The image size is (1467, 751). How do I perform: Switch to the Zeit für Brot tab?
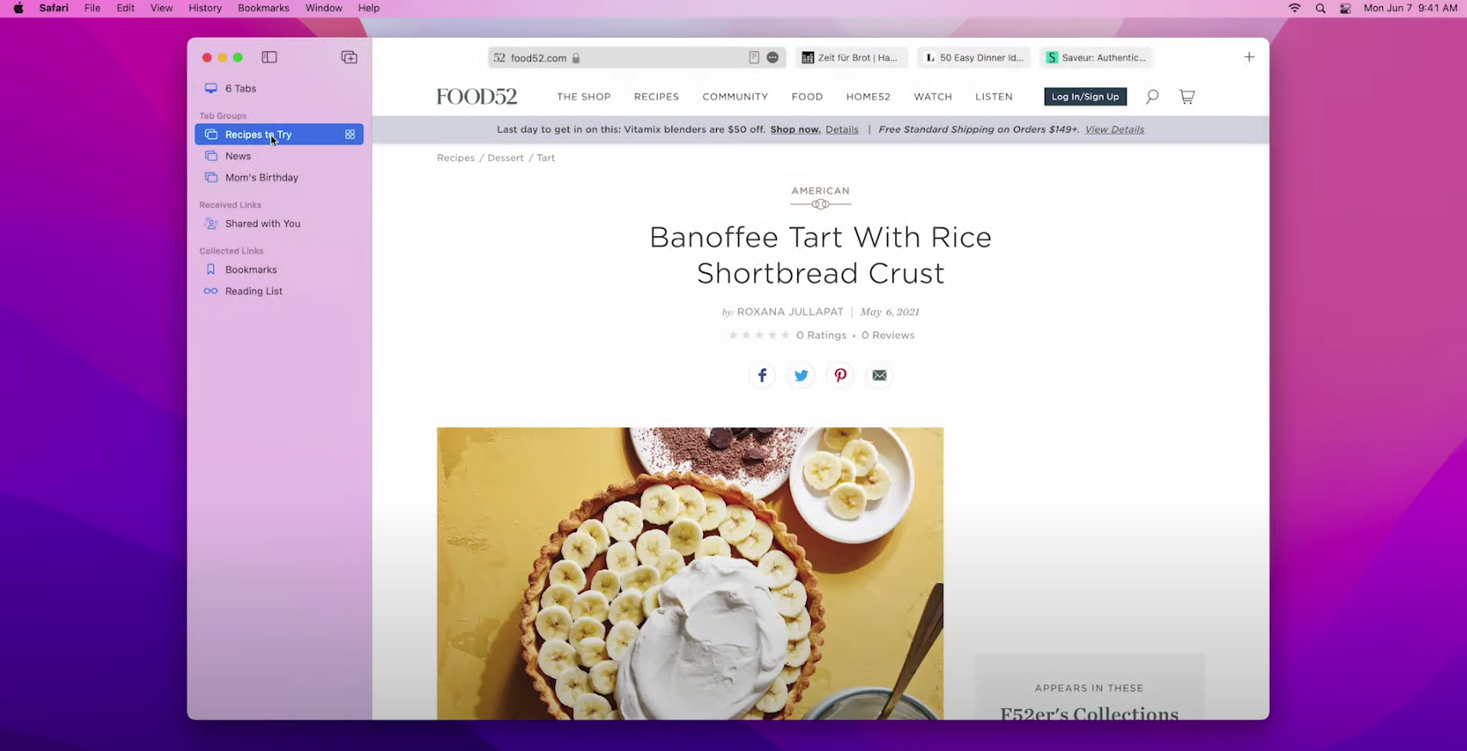[x=850, y=57]
